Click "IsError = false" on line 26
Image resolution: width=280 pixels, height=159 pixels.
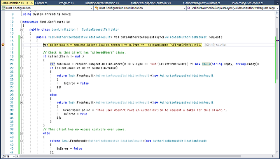click(76, 83)
